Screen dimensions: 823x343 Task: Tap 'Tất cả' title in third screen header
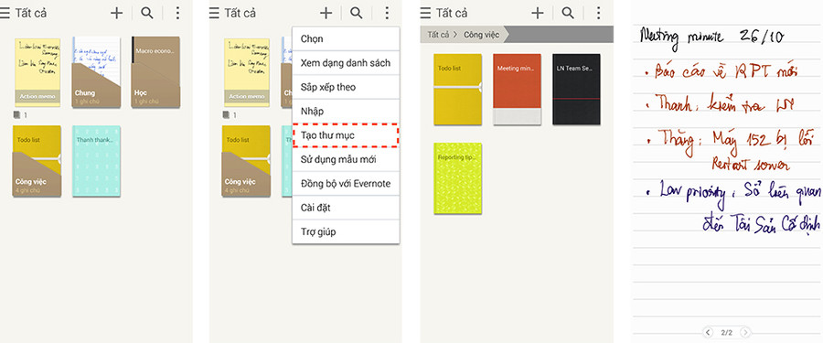coord(452,13)
